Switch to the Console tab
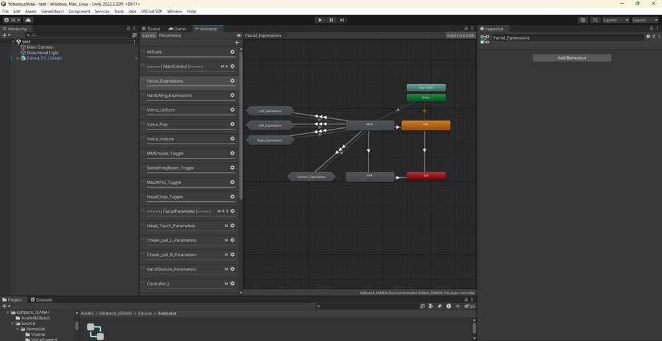Screen dimensions: 662x341 coord(41,300)
